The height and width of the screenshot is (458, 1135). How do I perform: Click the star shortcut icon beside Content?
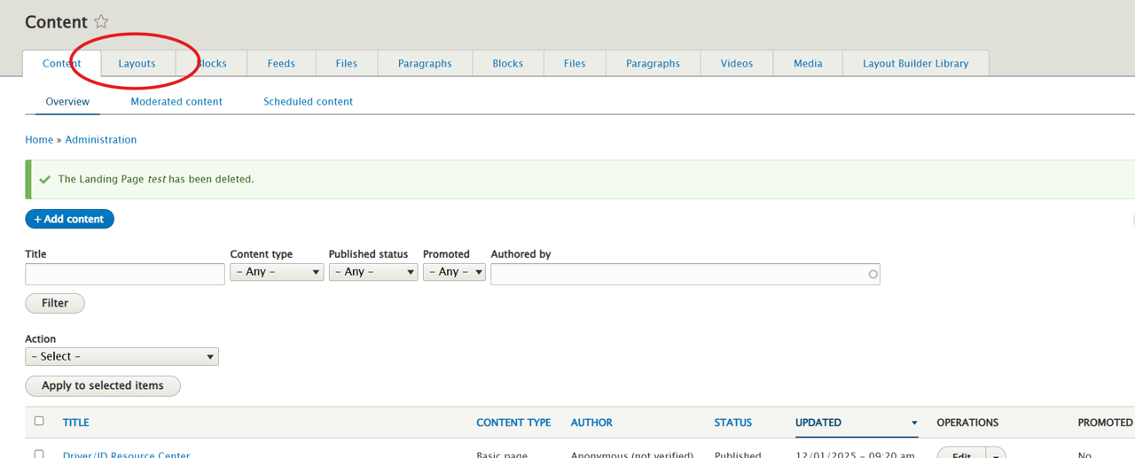pyautogui.click(x=101, y=22)
